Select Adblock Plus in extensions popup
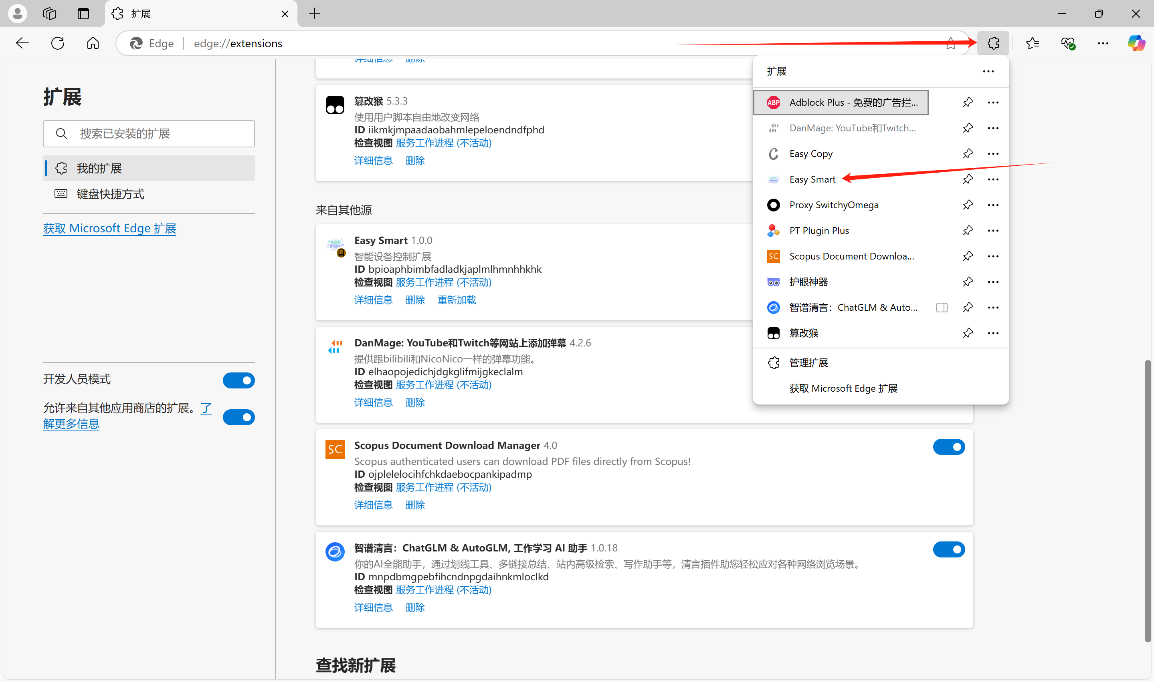The height and width of the screenshot is (682, 1154). click(841, 102)
